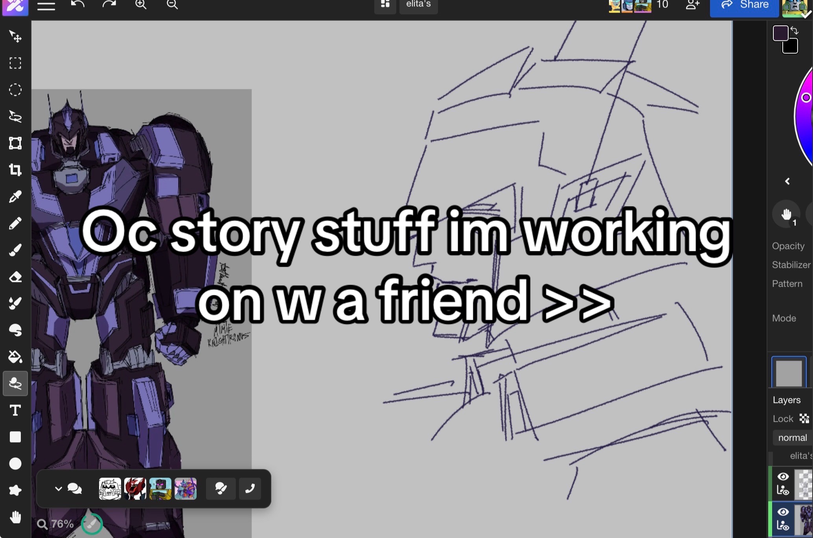Toggle the icon below the lower layer's eye
Image resolution: width=813 pixels, height=538 pixels.
click(783, 525)
